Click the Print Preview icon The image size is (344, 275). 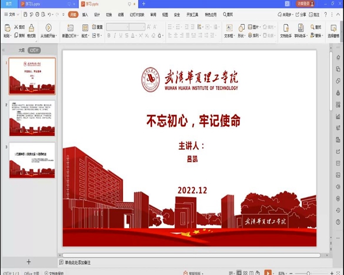point(43,14)
